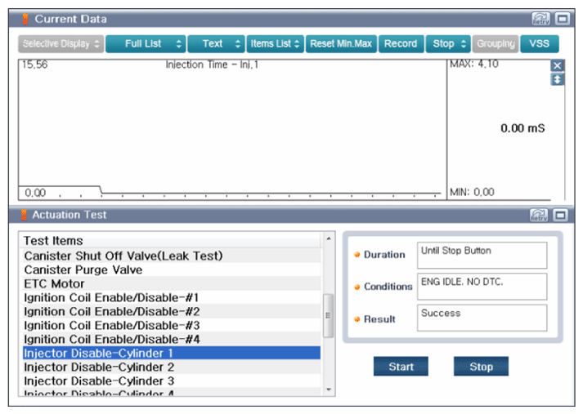The width and height of the screenshot is (583, 414).
Task: Maximize the Actuation Test panel
Action: click(x=560, y=216)
